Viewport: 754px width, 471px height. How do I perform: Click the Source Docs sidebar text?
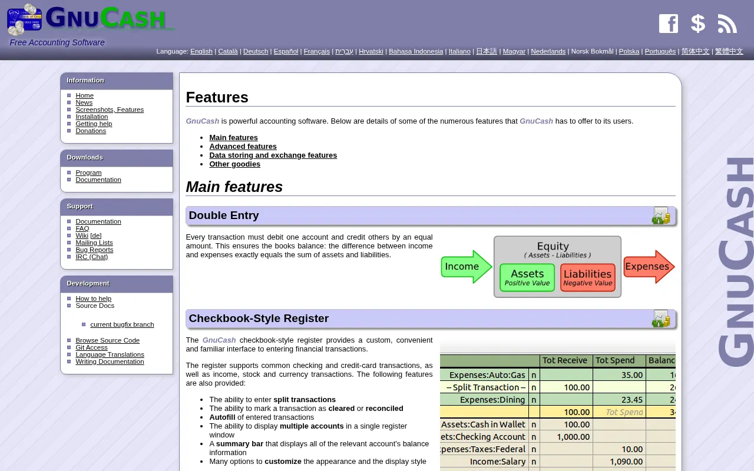tap(95, 306)
